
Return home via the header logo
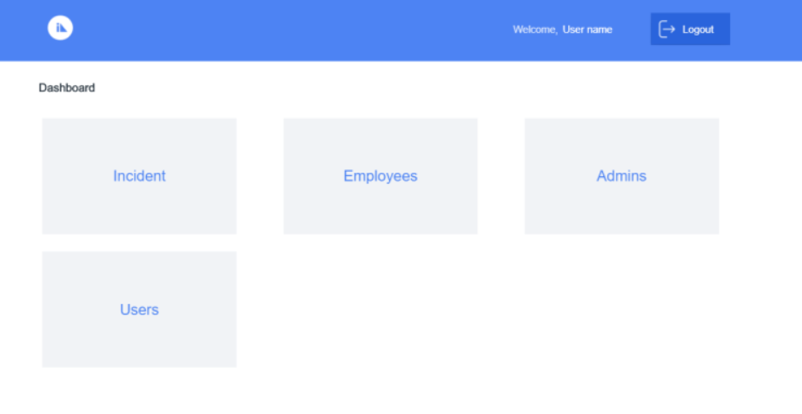(60, 28)
